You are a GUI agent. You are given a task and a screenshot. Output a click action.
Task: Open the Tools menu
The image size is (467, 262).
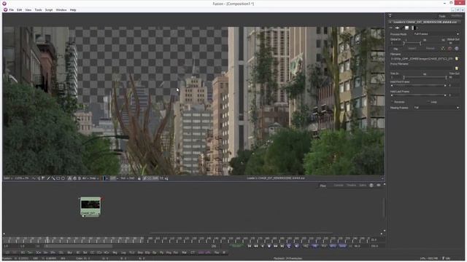(38, 9)
